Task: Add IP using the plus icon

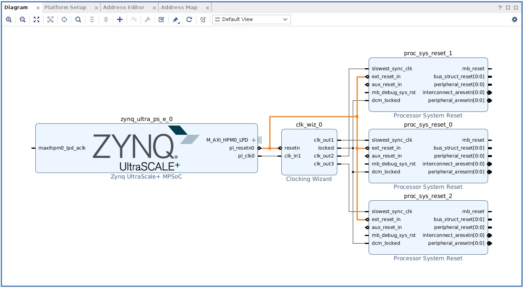Action: (120, 19)
